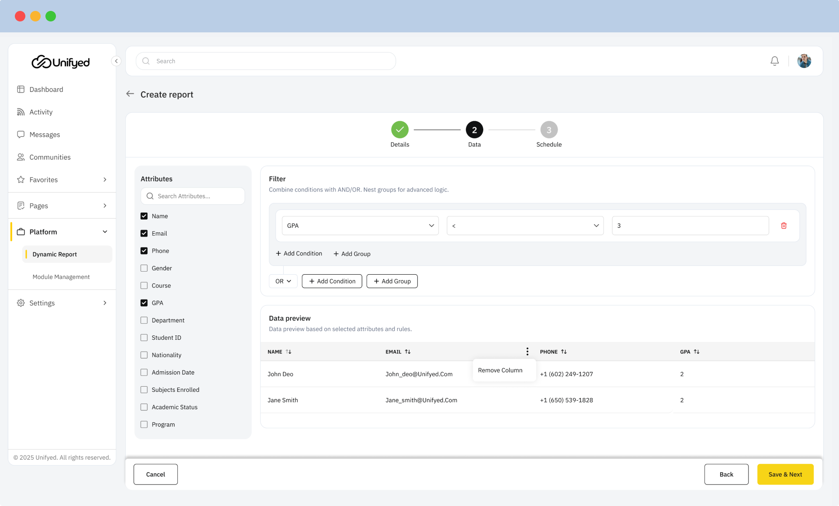
Task: Check the Subjects Enrolled attribute
Action: tap(144, 390)
